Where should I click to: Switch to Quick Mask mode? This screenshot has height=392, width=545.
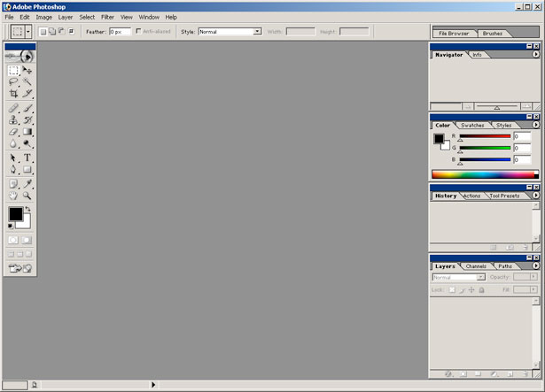tap(27, 240)
